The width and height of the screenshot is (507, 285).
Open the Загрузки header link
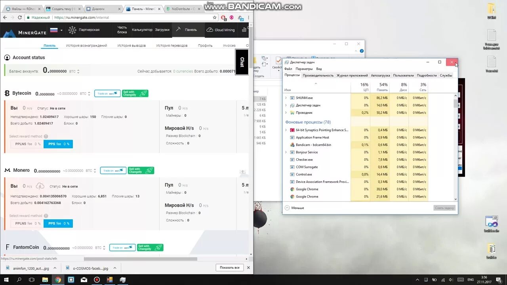(x=162, y=30)
